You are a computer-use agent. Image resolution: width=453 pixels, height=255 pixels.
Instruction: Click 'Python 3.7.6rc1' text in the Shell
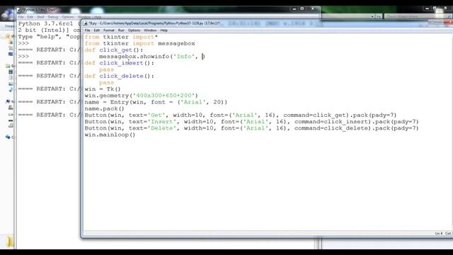[x=45, y=23]
